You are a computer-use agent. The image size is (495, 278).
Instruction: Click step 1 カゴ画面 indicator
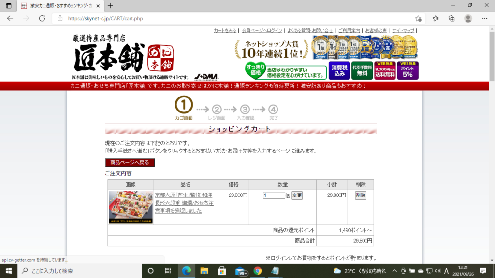tap(184, 108)
